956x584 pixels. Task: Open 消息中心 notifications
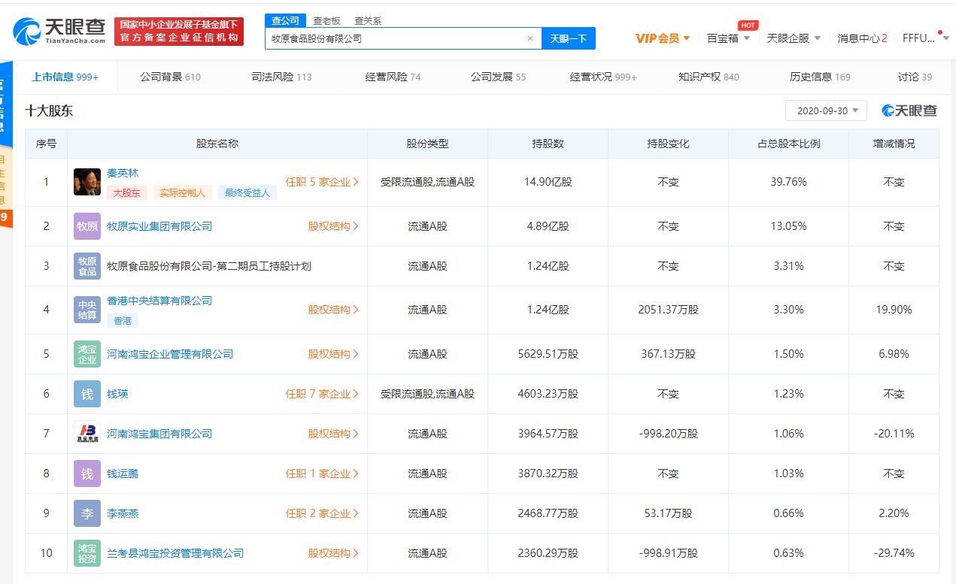click(x=862, y=38)
